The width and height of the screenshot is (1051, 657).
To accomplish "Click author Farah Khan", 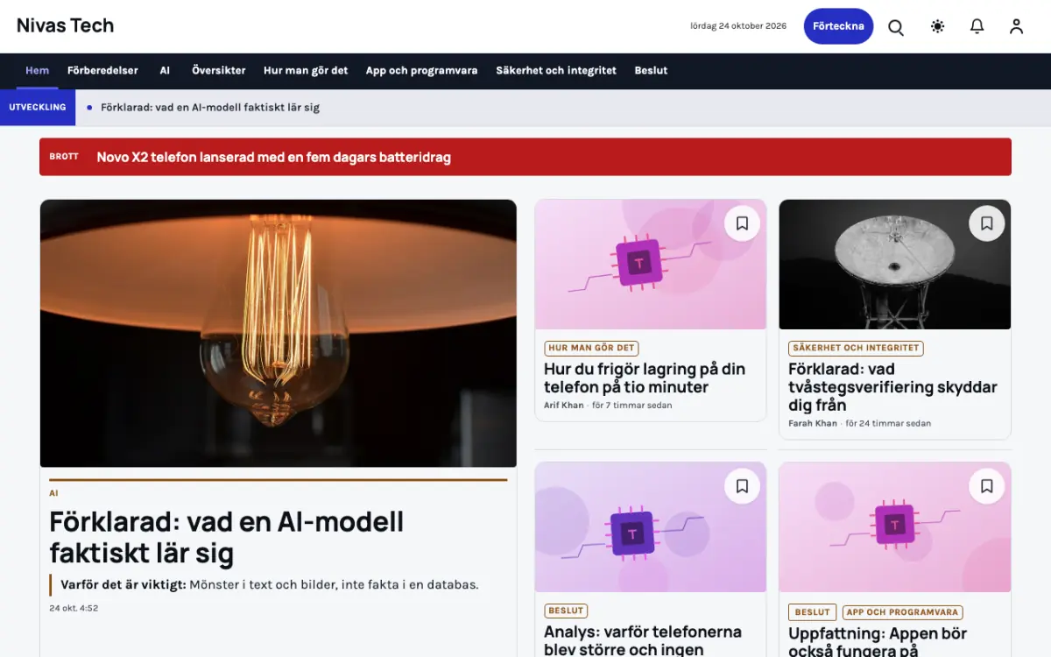I will [813, 424].
